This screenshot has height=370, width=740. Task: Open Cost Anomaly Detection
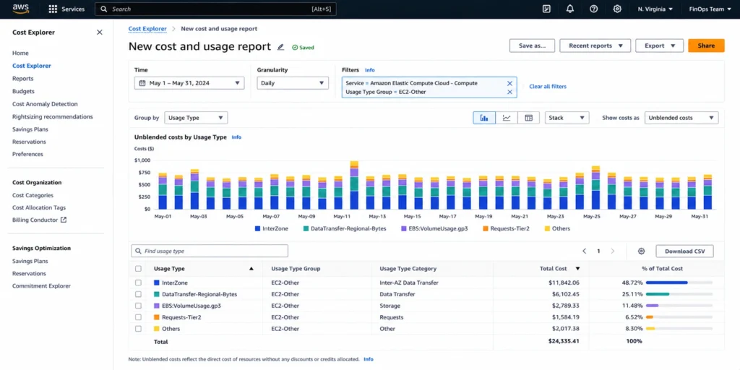point(45,104)
